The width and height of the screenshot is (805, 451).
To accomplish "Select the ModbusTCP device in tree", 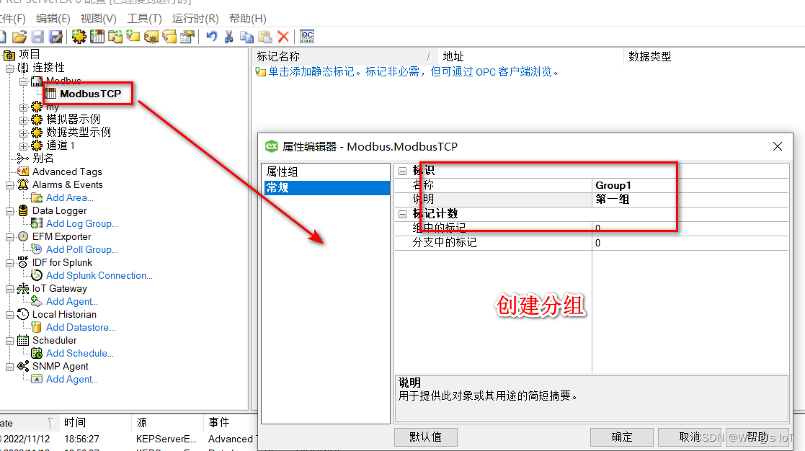I will 90,94.
